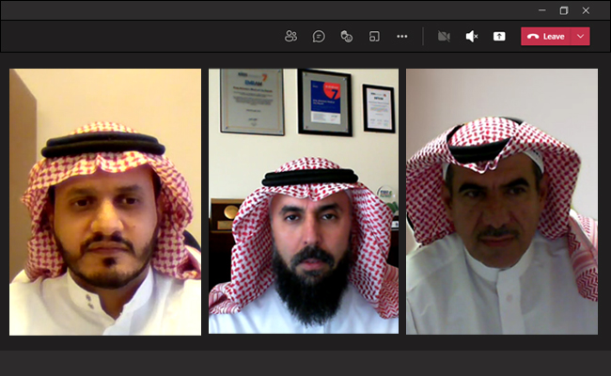611x376 pixels.
Task: Restore down the meeting window
Action: click(x=564, y=10)
